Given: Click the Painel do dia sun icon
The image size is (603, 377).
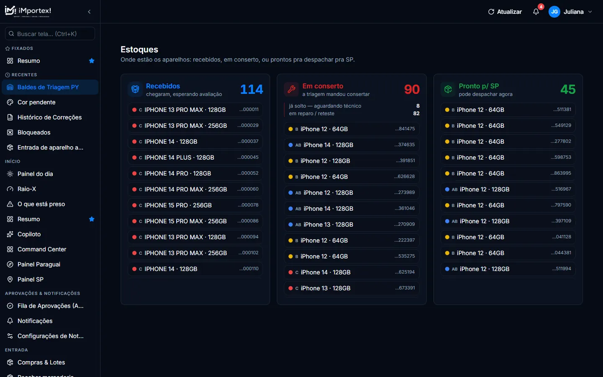Looking at the screenshot, I should click(x=10, y=174).
